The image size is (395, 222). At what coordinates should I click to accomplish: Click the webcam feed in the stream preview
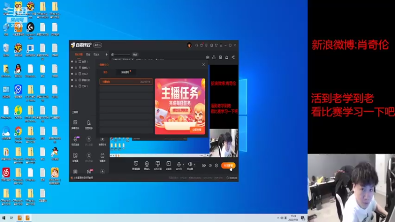tap(224, 143)
